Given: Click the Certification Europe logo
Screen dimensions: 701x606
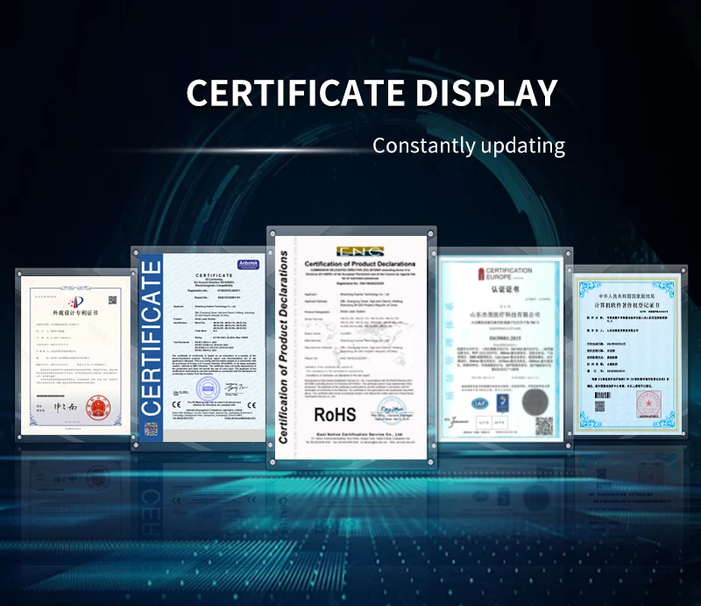Looking at the screenshot, I should pyautogui.click(x=505, y=274).
